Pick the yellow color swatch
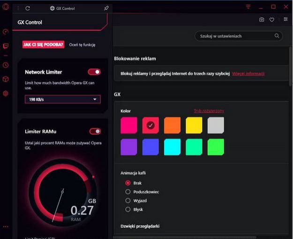293x239 pixels. pos(194,125)
